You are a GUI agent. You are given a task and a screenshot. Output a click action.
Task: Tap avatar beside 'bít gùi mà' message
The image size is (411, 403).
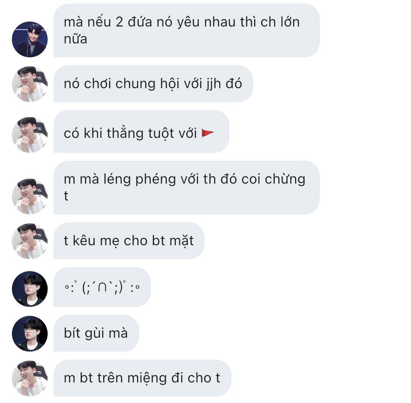pos(30,334)
